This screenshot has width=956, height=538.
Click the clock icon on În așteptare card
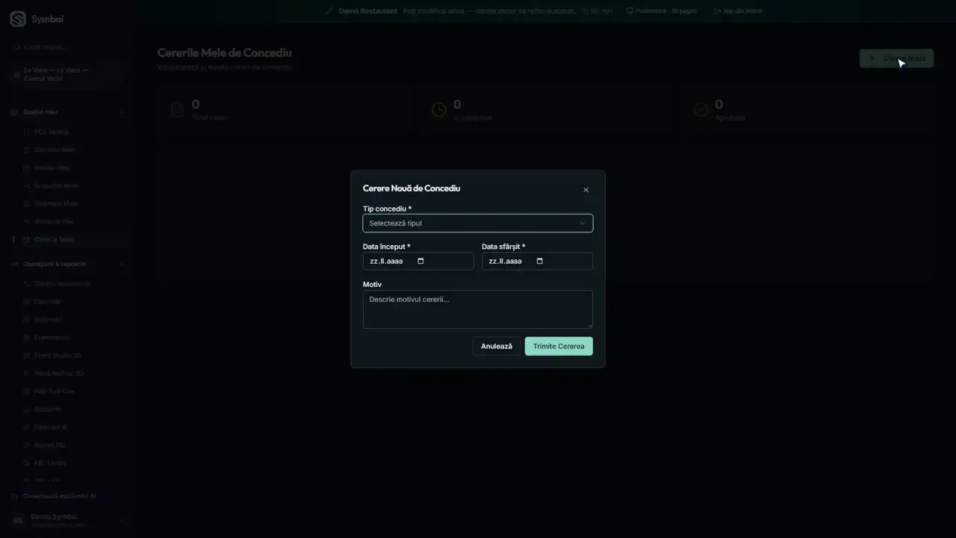(439, 110)
